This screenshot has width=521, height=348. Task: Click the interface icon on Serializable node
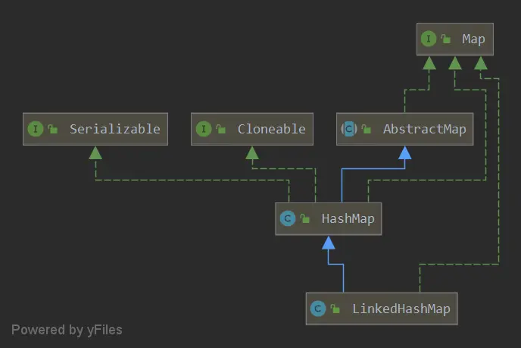[x=36, y=129]
